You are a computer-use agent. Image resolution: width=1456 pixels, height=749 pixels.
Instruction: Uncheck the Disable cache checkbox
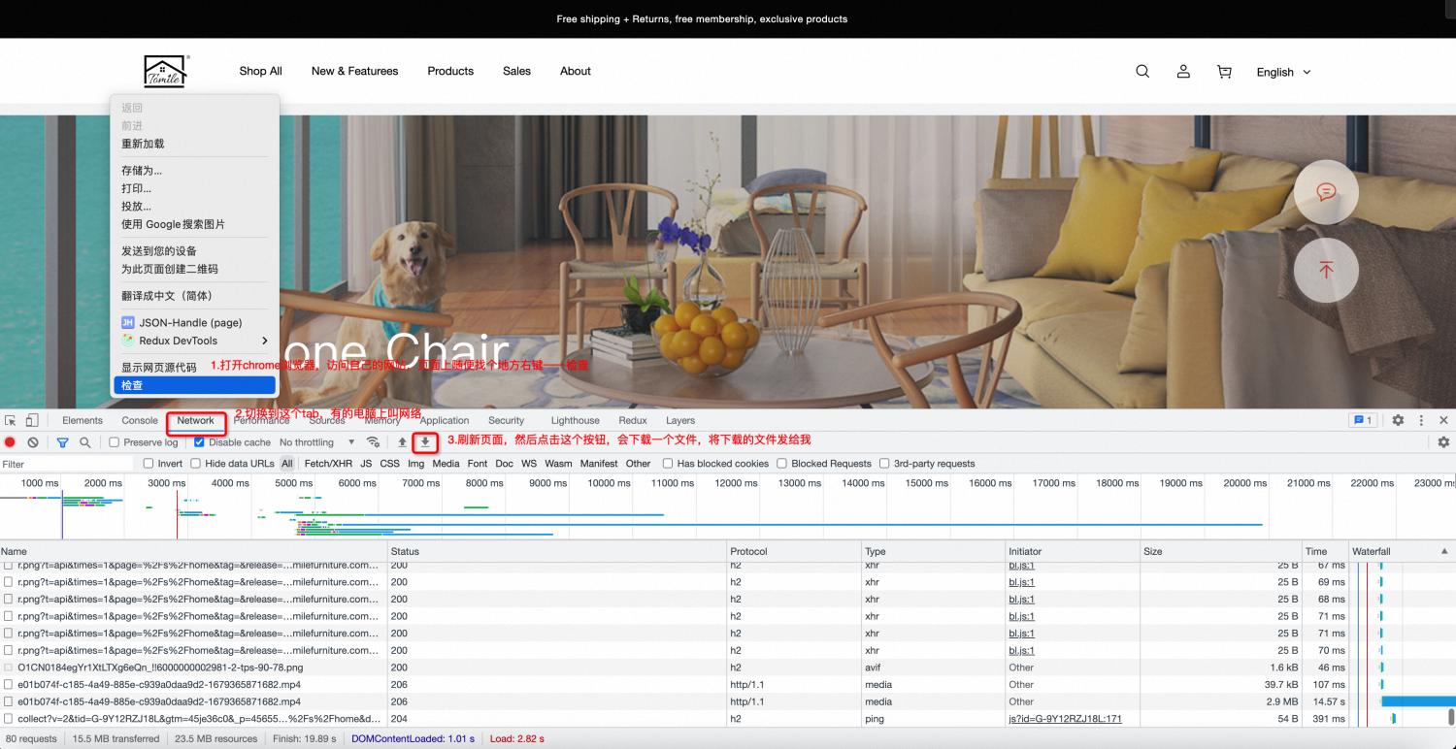click(x=199, y=442)
